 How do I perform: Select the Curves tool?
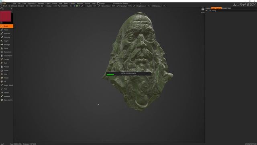point(6,59)
